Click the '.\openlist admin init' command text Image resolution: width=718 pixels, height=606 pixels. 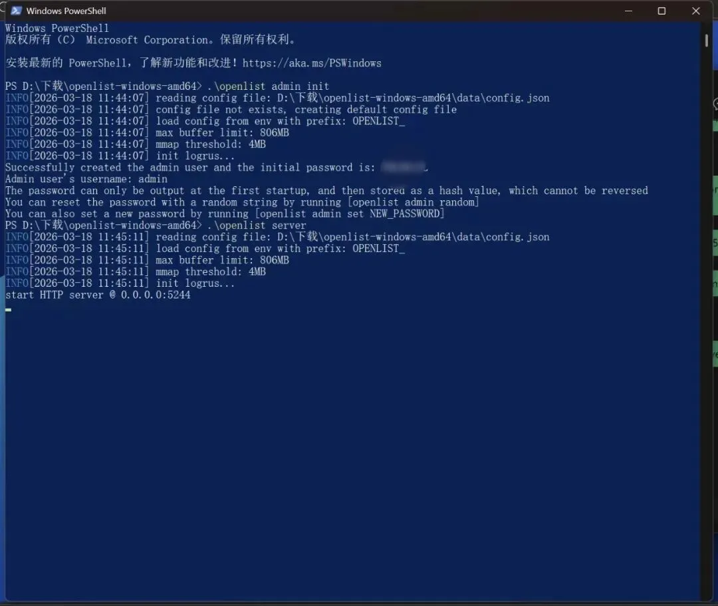268,86
